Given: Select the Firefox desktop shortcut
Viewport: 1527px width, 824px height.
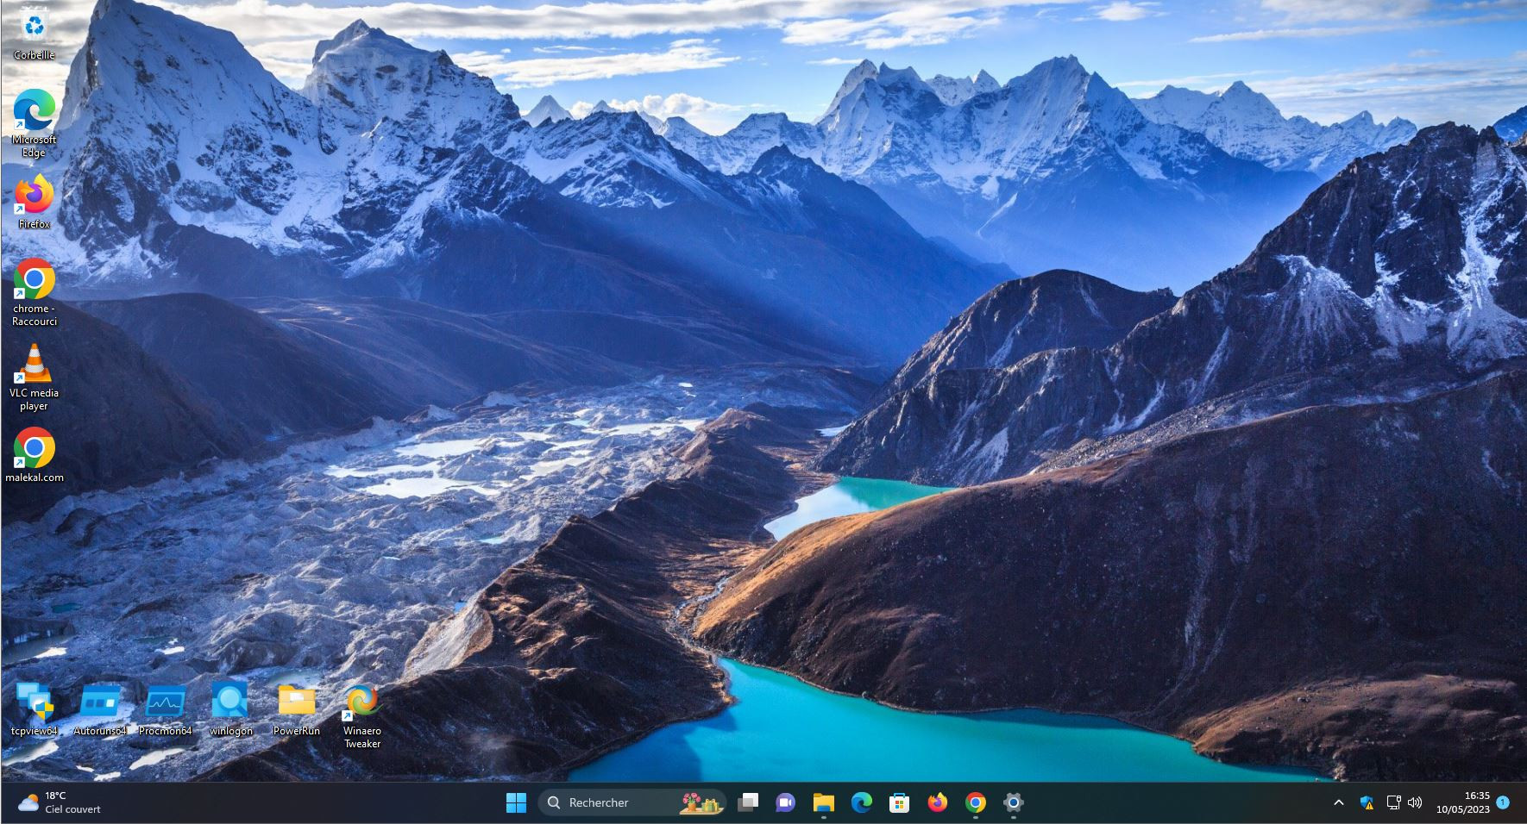Looking at the screenshot, I should [x=35, y=202].
